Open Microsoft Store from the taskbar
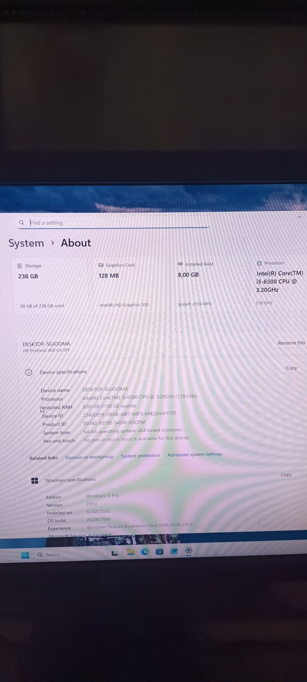This screenshot has width=307, height=682. click(x=159, y=552)
